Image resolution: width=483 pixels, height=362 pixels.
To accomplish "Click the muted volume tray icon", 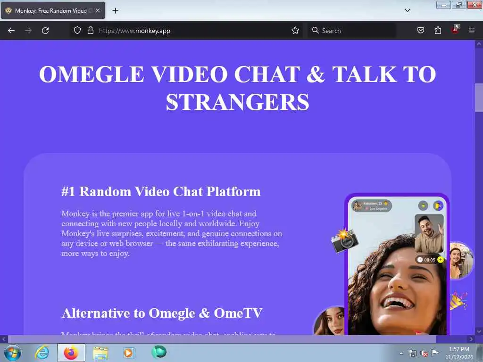I will [424, 354].
